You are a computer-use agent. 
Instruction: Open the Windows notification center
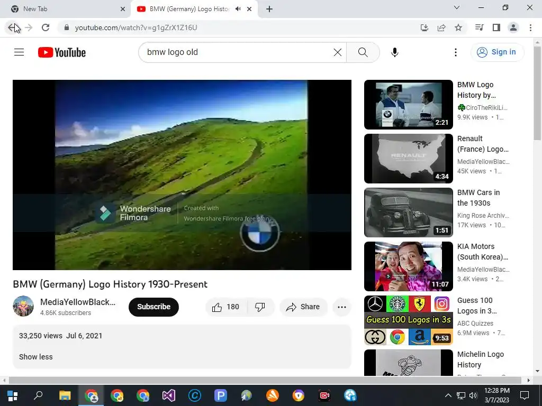(x=525, y=395)
